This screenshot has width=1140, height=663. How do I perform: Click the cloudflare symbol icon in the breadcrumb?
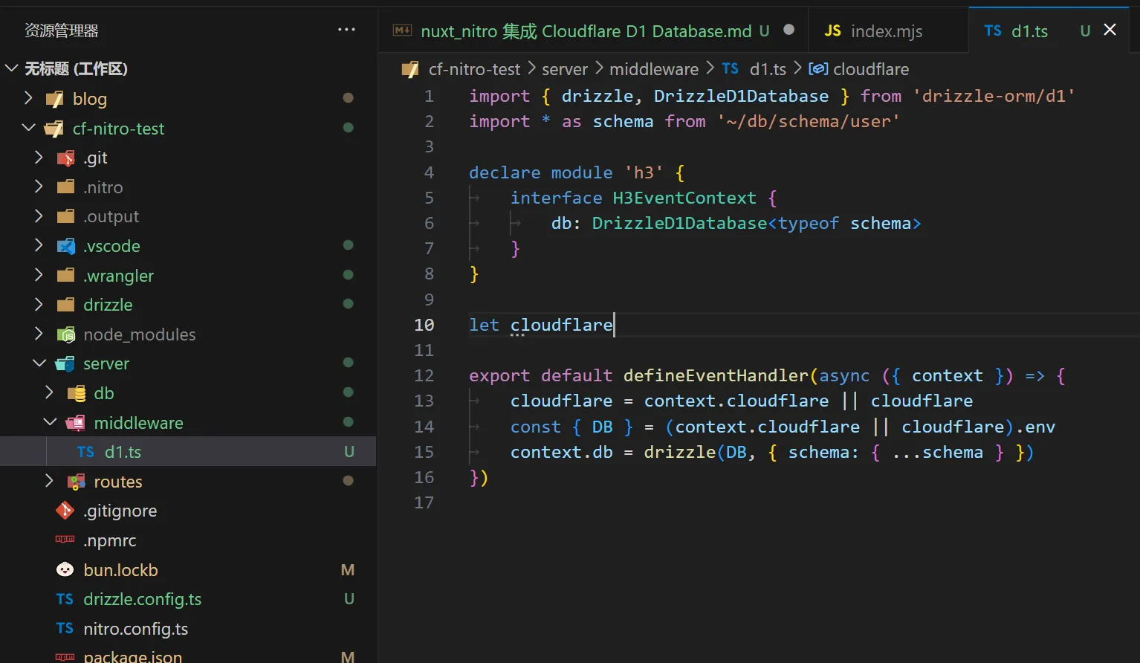(x=817, y=68)
